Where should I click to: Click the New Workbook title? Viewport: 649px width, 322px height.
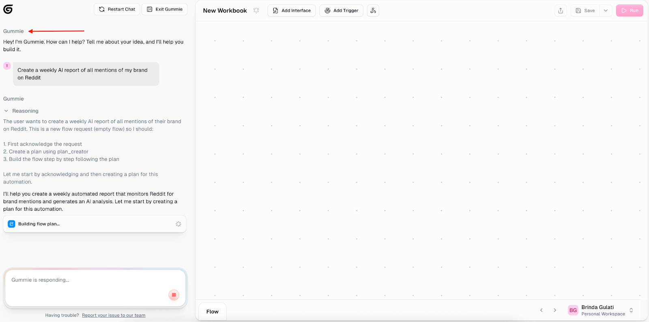click(225, 11)
